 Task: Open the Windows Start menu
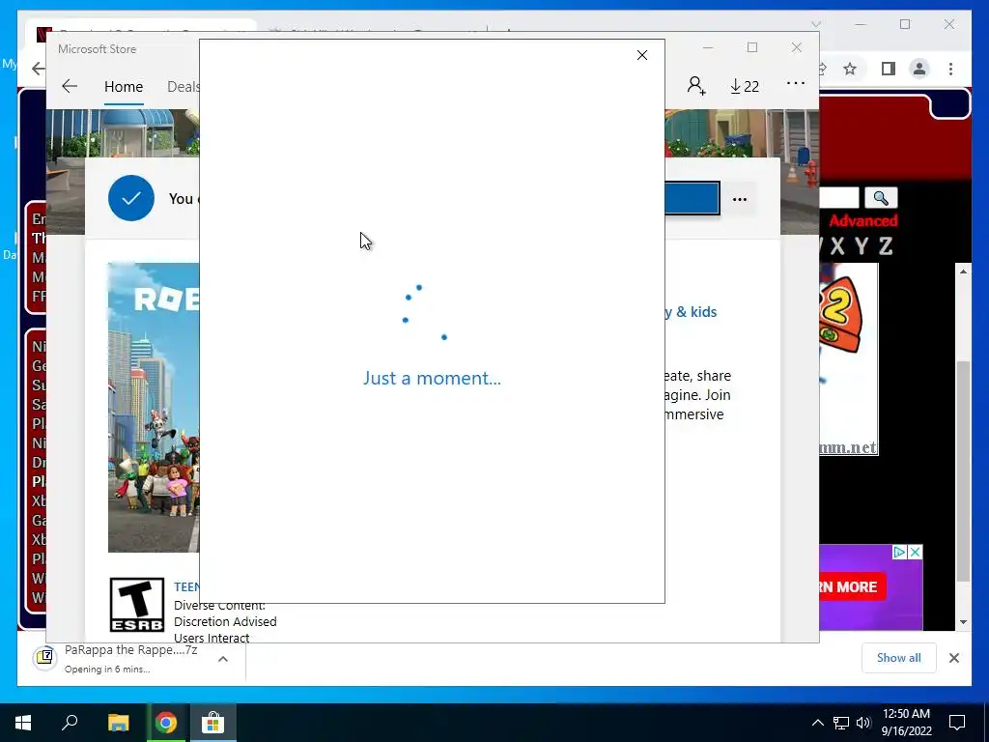point(23,723)
